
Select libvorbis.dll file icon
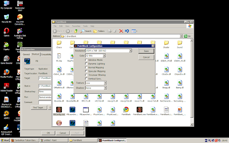59,98
